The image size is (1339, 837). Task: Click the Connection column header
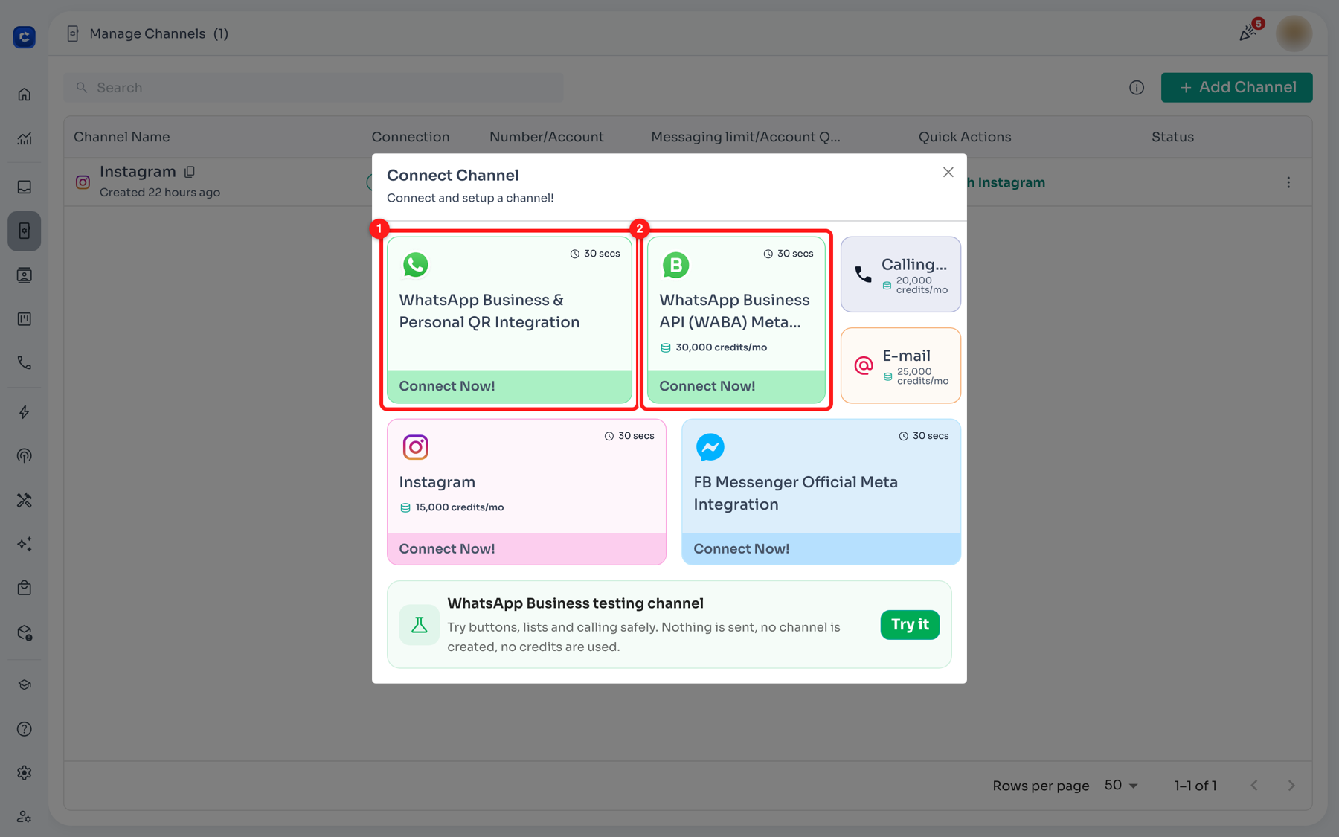pyautogui.click(x=411, y=137)
